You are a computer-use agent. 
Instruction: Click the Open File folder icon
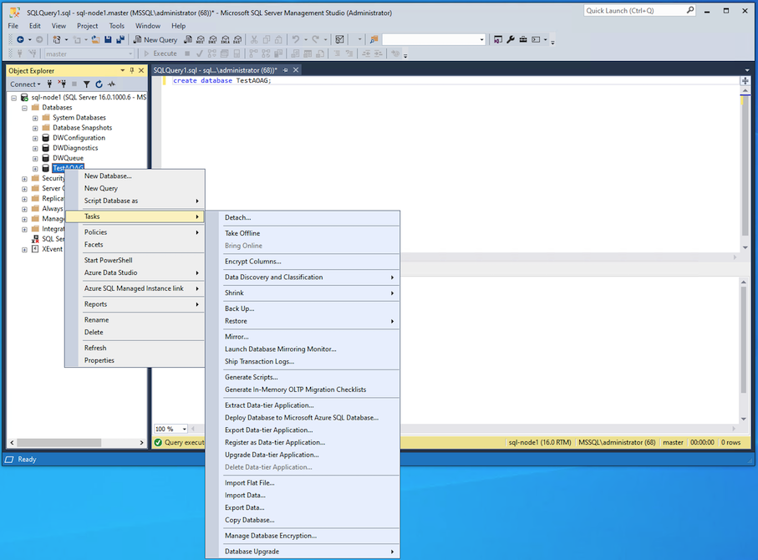95,39
